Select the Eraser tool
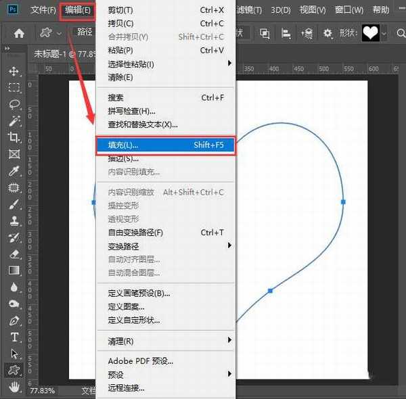This screenshot has width=406, height=399. pyautogui.click(x=14, y=254)
